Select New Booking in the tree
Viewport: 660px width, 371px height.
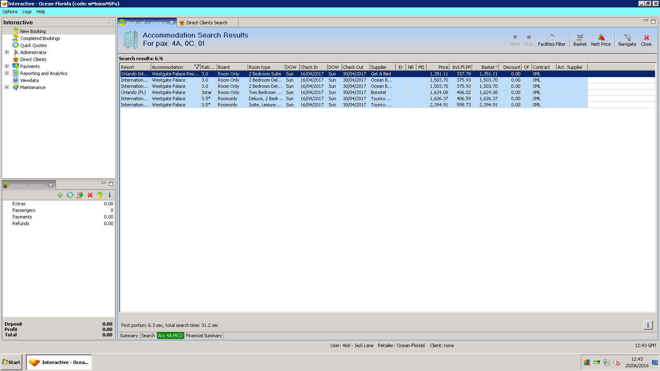pyautogui.click(x=33, y=31)
